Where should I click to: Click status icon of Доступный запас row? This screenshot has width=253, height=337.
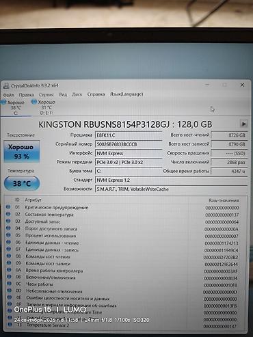tap(8, 221)
